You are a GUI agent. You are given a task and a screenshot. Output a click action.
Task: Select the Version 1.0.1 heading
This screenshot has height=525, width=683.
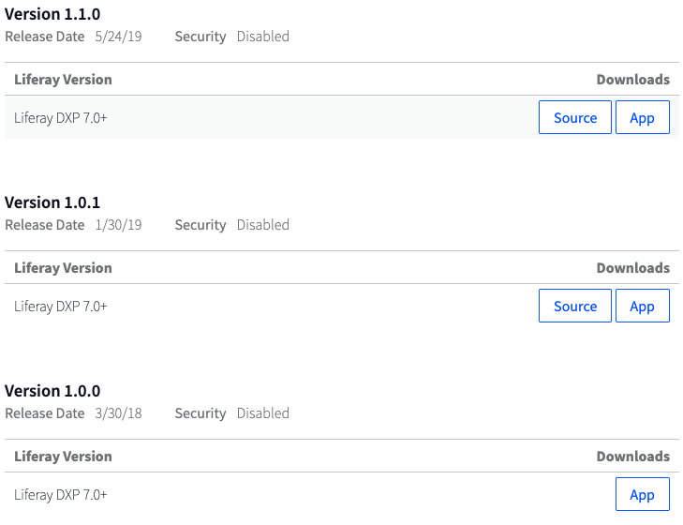click(52, 202)
